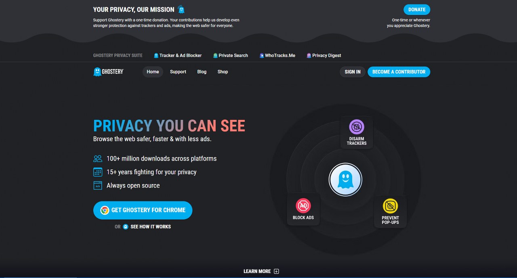Click "Ghostery Privacy Suite" label

[118, 55]
